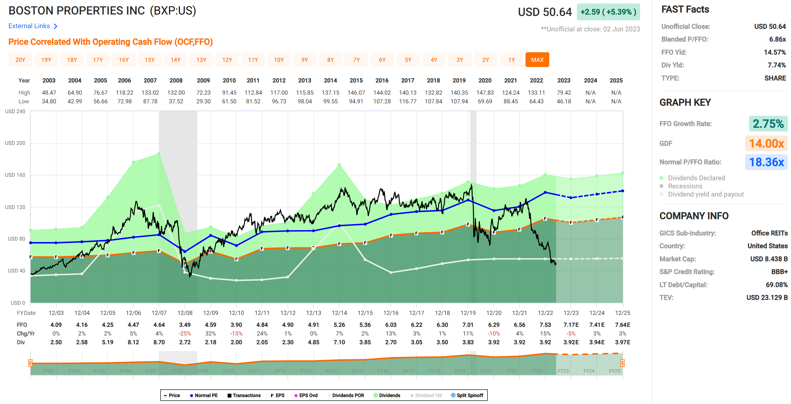Screen dimensions: 791x404
Task: Switch chart to 13Y range
Action: [201, 59]
